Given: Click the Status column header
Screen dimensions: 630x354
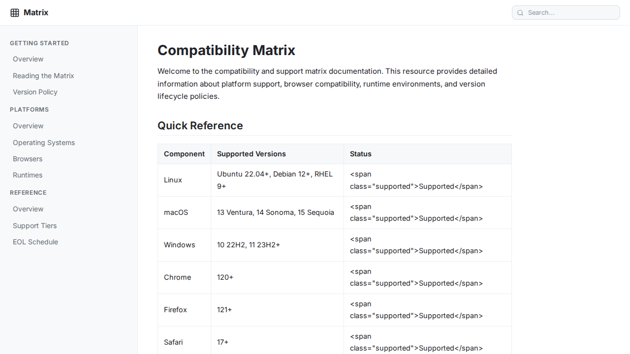Looking at the screenshot, I should click(360, 154).
